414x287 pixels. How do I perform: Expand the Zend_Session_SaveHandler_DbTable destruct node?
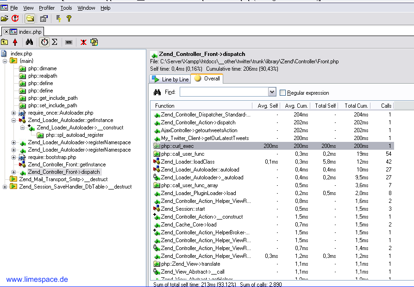coord(5,187)
